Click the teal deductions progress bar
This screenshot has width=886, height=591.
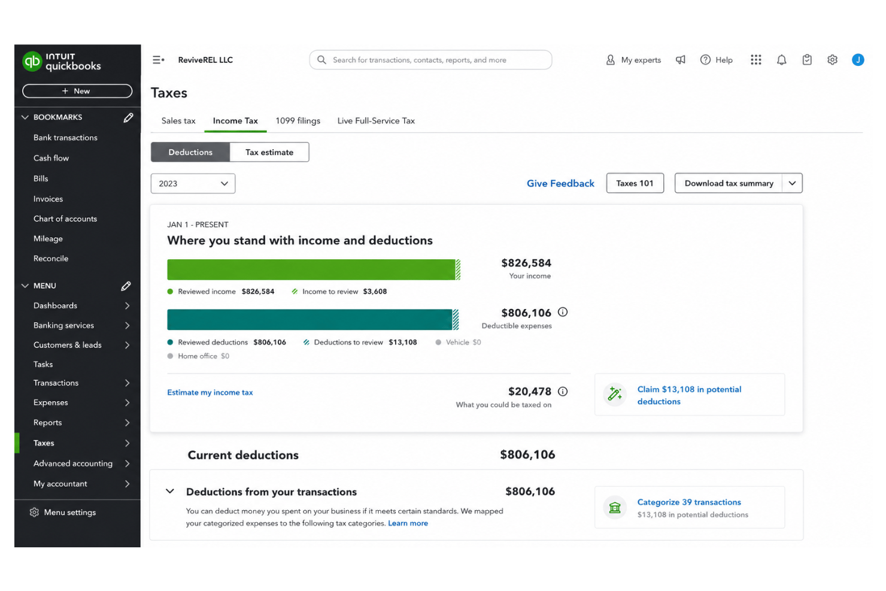tap(312, 320)
